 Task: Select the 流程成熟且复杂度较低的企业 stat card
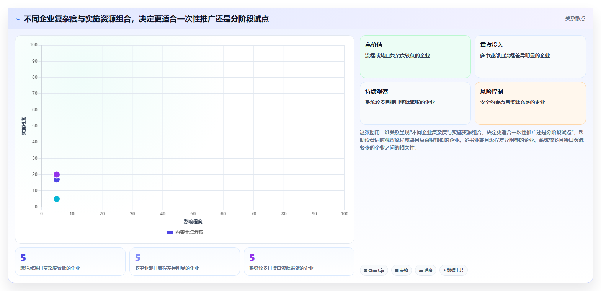(70, 262)
